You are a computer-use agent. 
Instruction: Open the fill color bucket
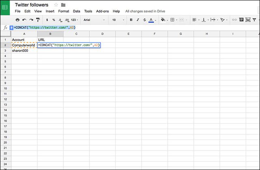[163, 20]
